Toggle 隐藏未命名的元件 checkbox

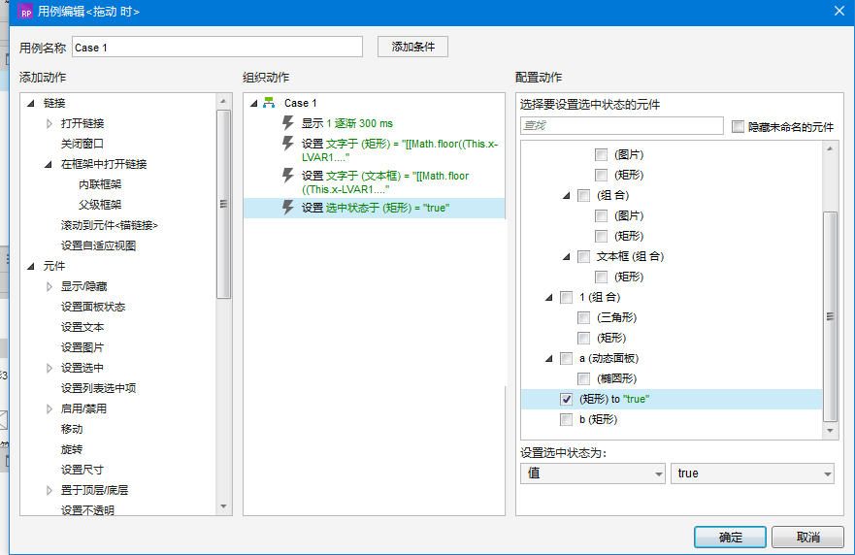pyautogui.click(x=739, y=126)
